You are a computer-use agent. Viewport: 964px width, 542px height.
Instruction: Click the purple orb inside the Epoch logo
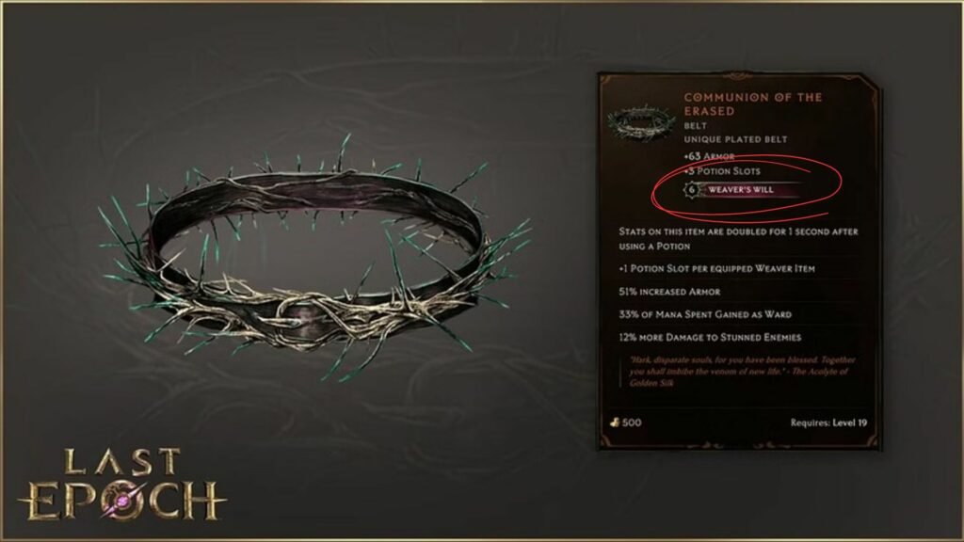point(123,501)
